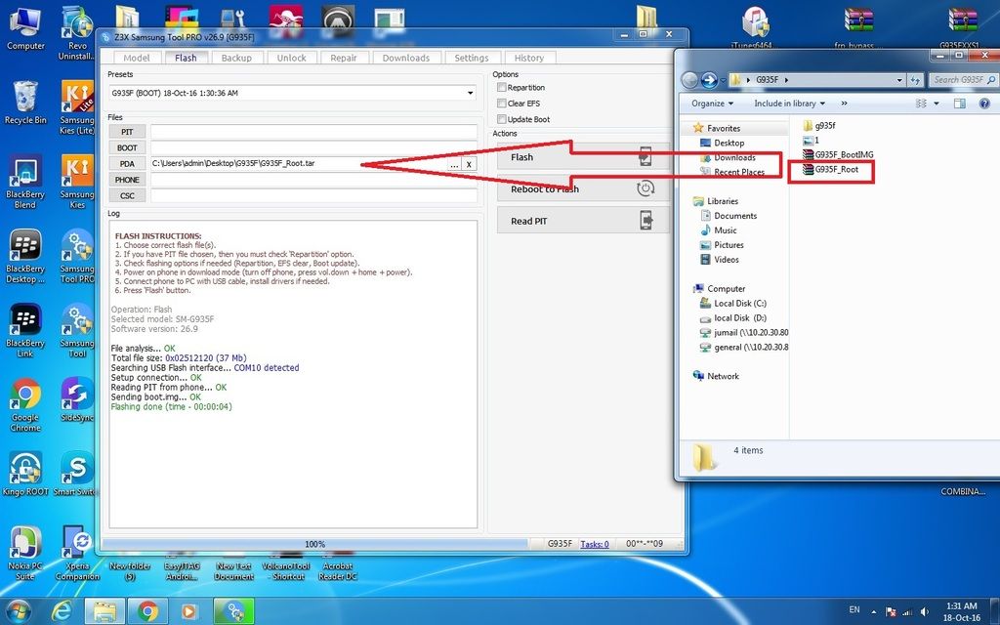Tick the Update Boot checkbox
Image resolution: width=1000 pixels, height=625 pixels.
[502, 119]
